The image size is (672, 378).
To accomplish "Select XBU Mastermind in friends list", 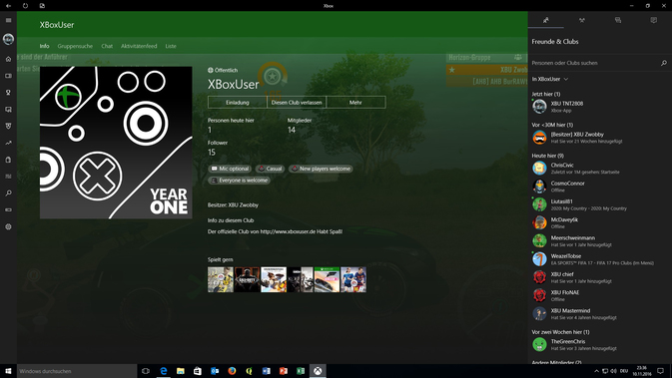I will coord(599,314).
